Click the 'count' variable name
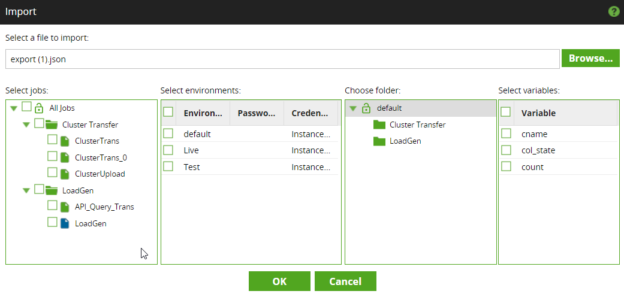The height and width of the screenshot is (297, 624). click(532, 167)
